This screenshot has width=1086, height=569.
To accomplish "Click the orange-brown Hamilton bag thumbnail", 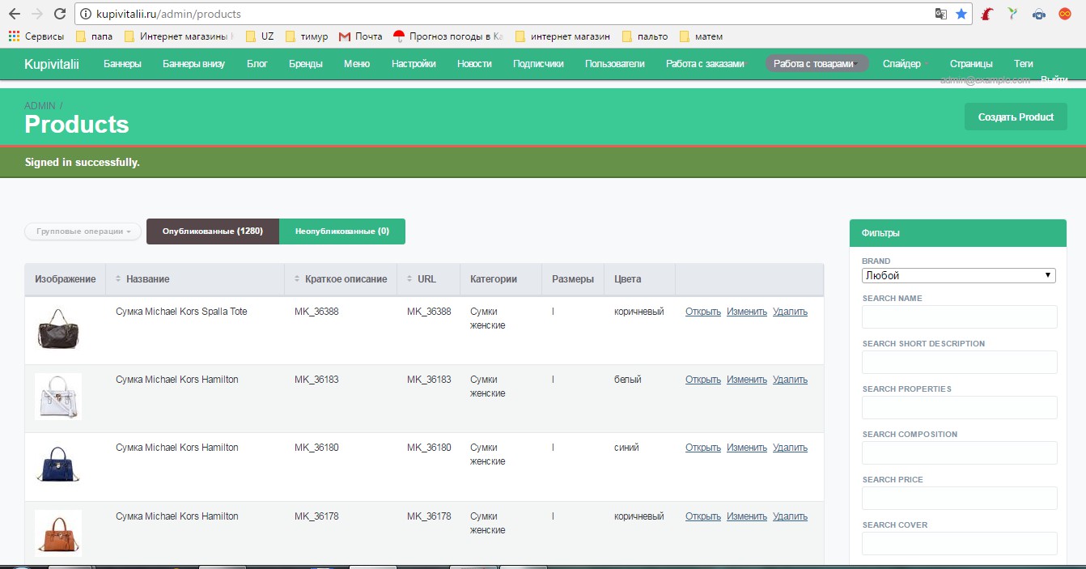I will pyautogui.click(x=58, y=533).
